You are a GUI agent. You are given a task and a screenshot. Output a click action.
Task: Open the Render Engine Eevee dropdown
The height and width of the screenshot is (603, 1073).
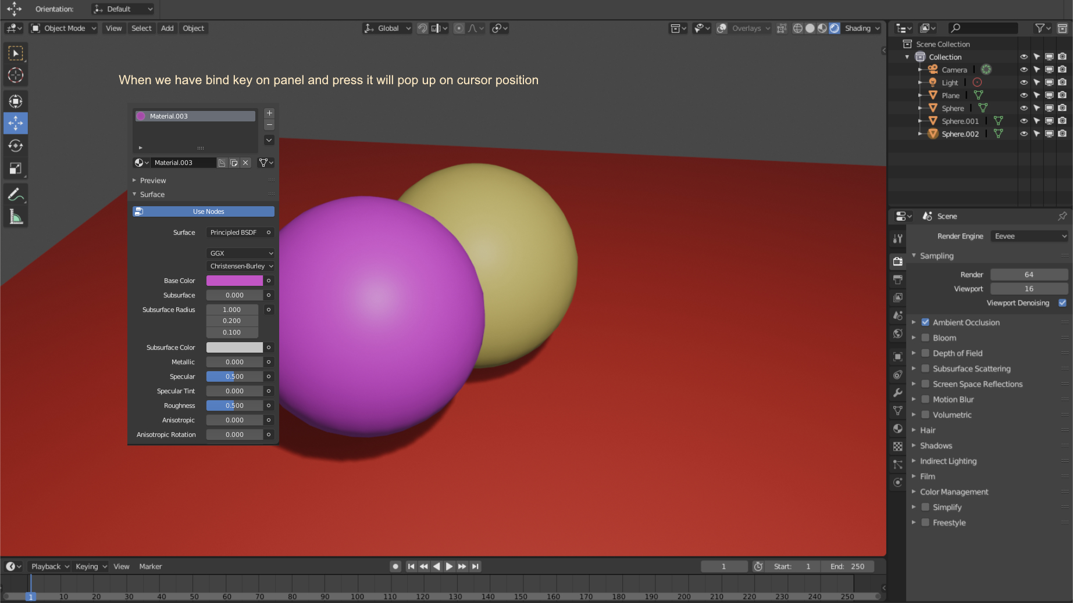coord(1029,236)
